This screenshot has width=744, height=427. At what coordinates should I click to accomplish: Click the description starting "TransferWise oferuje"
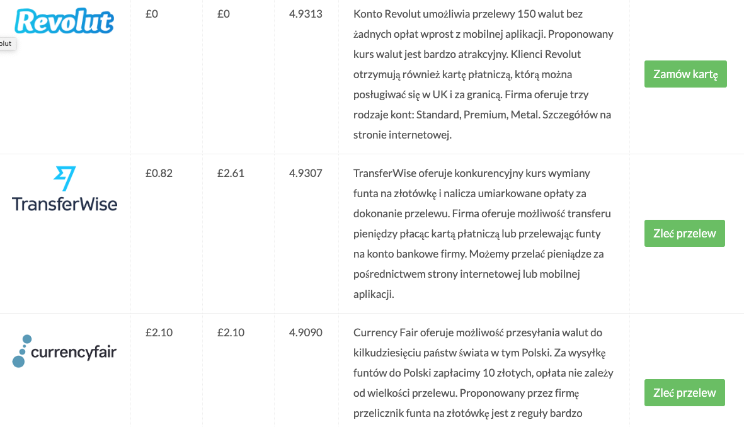pos(482,233)
